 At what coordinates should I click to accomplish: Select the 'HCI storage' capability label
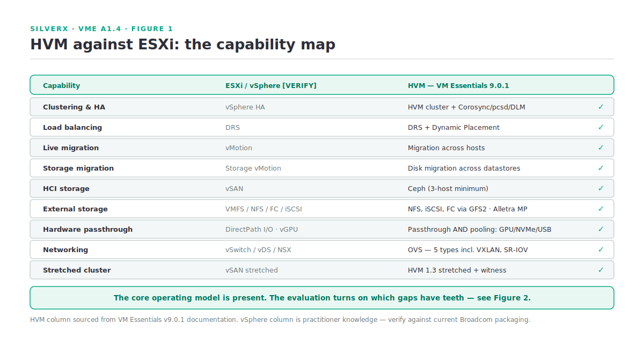click(x=66, y=188)
